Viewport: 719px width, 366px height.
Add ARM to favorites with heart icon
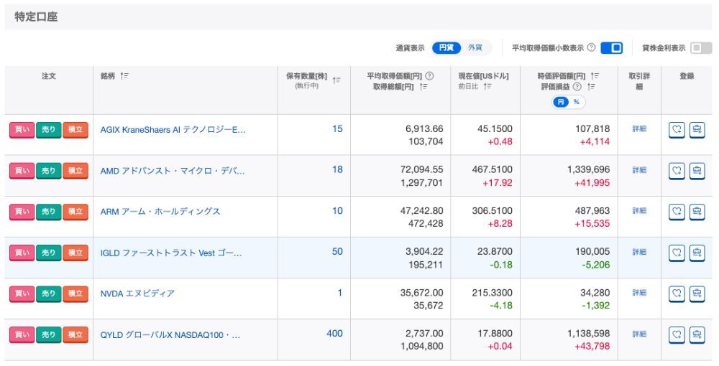(x=677, y=212)
